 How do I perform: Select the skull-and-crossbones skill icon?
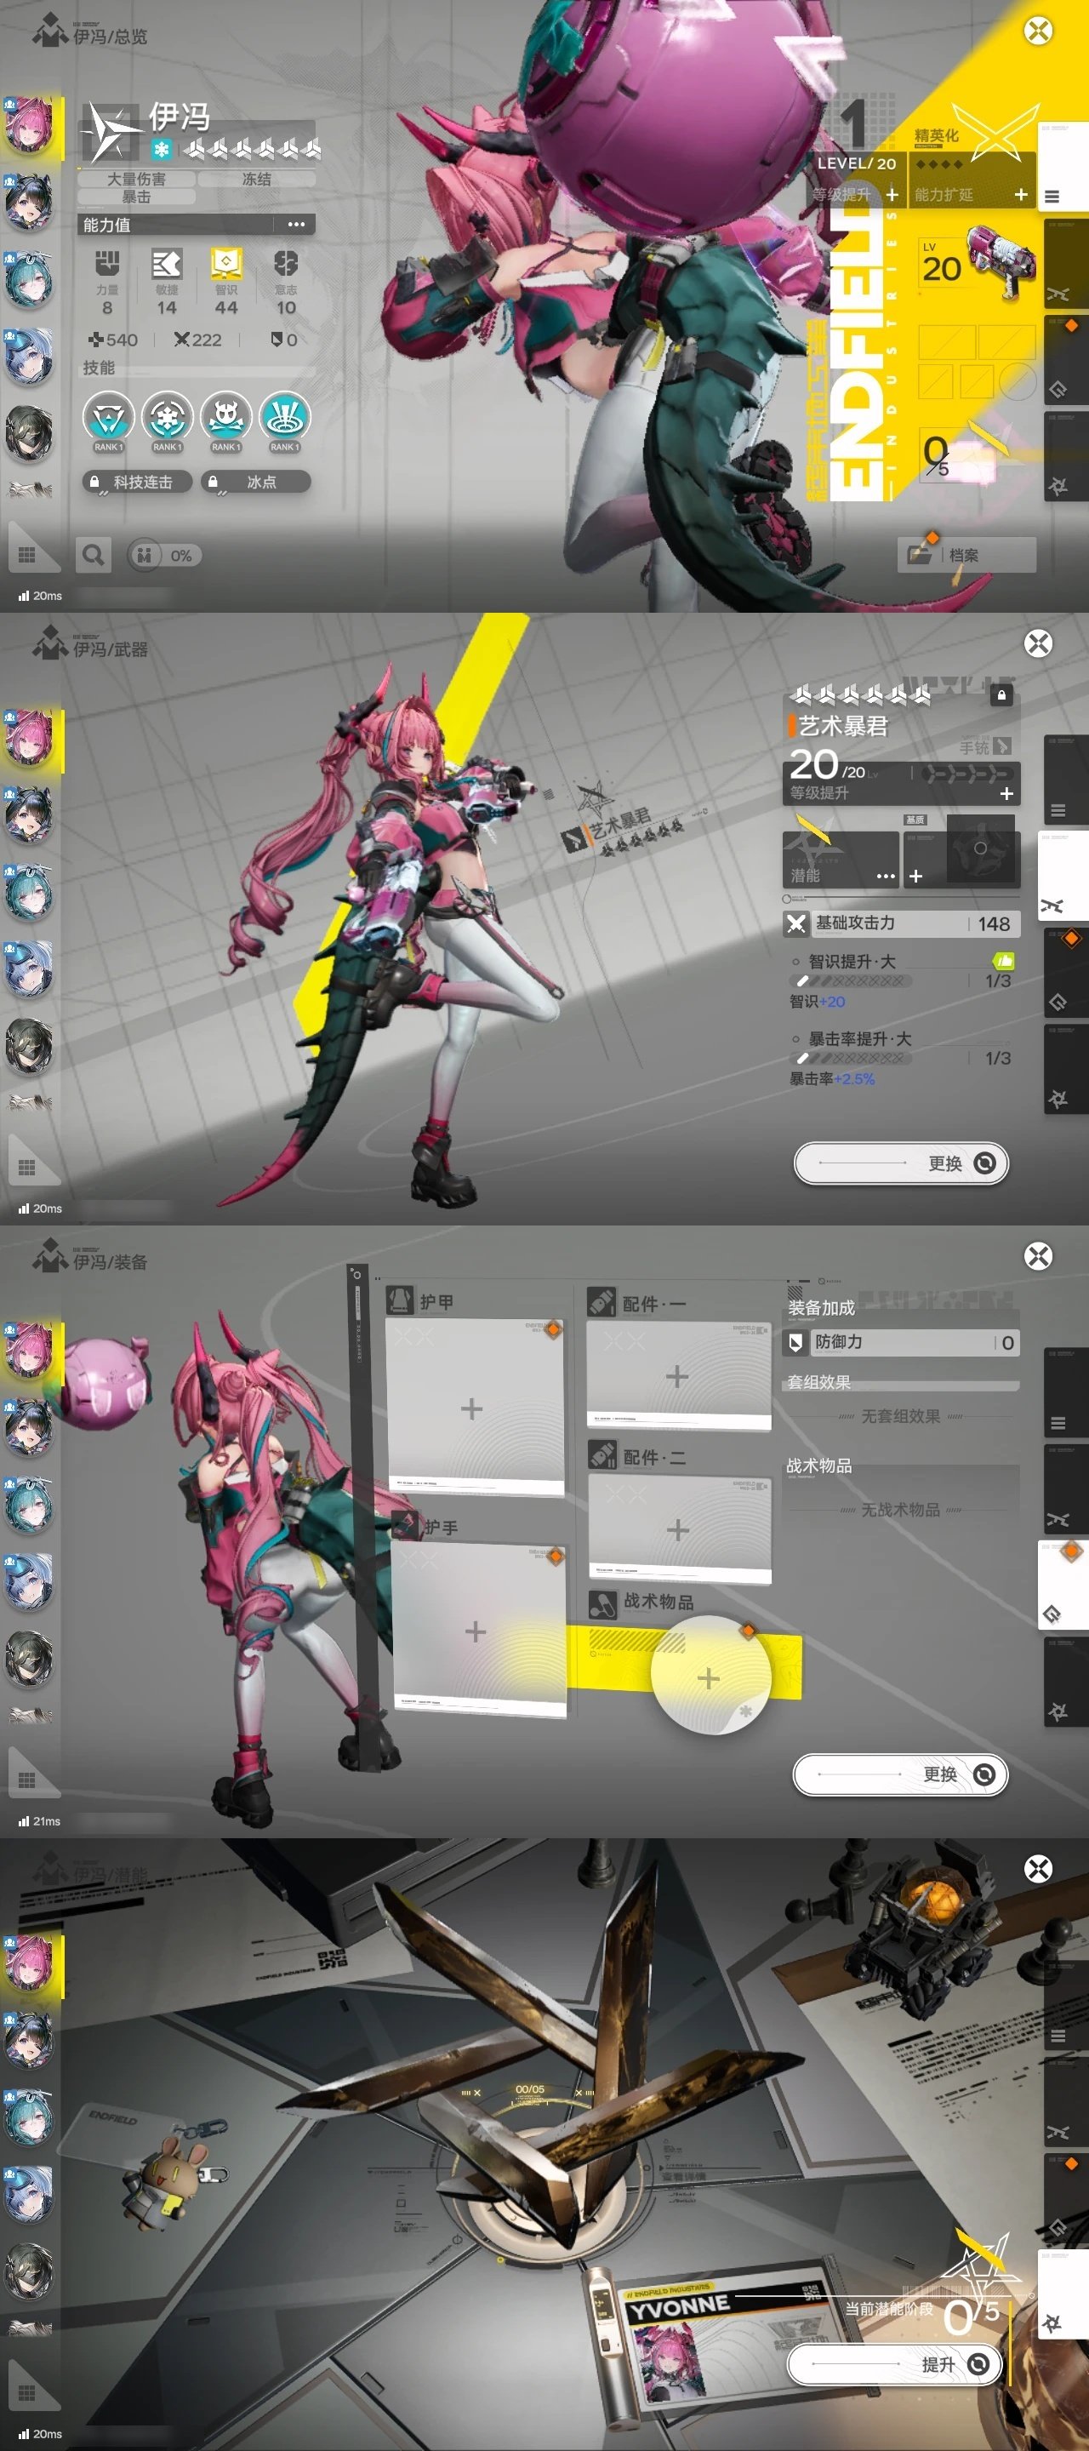[x=225, y=418]
